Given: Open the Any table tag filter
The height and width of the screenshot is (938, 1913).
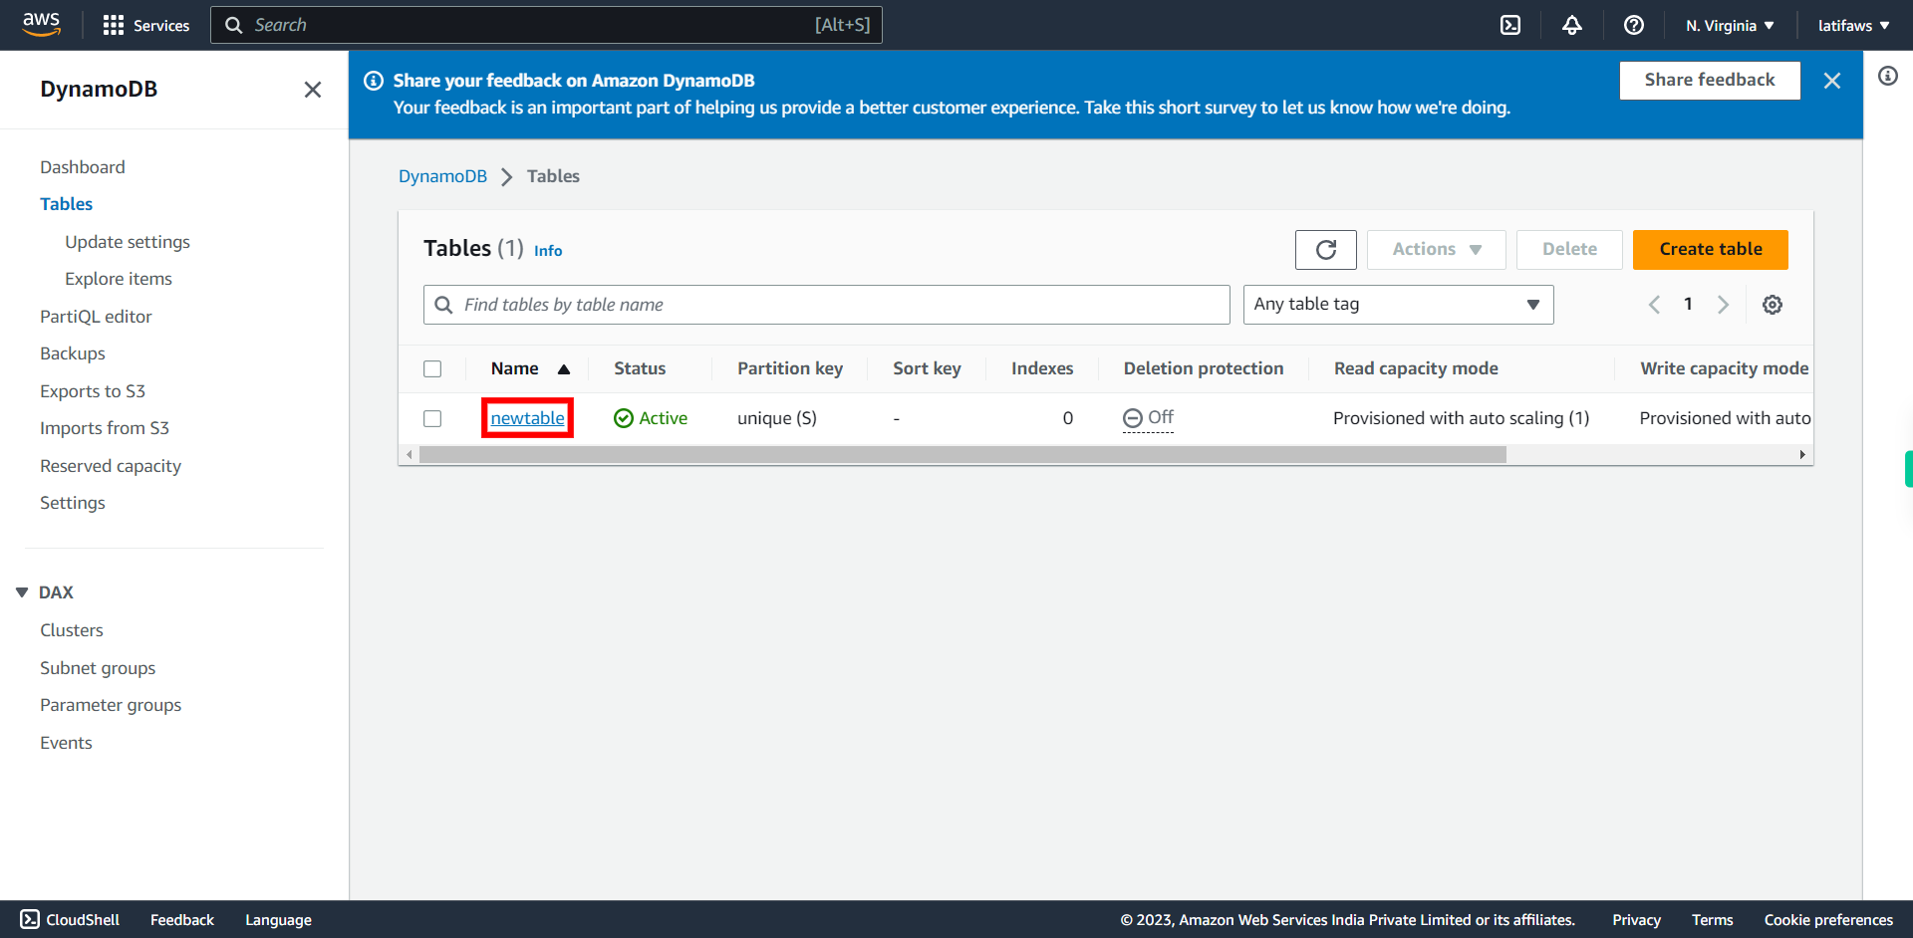Looking at the screenshot, I should [1398, 305].
